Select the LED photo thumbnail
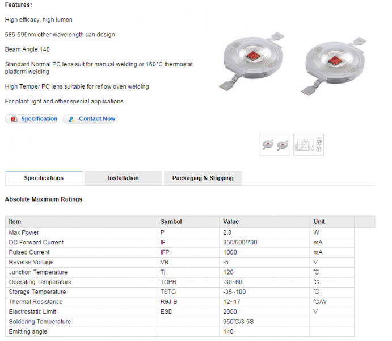 tap(275, 145)
